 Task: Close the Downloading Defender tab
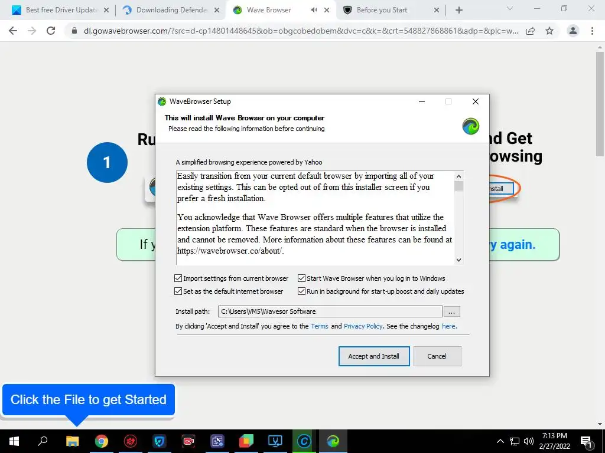pyautogui.click(x=217, y=10)
